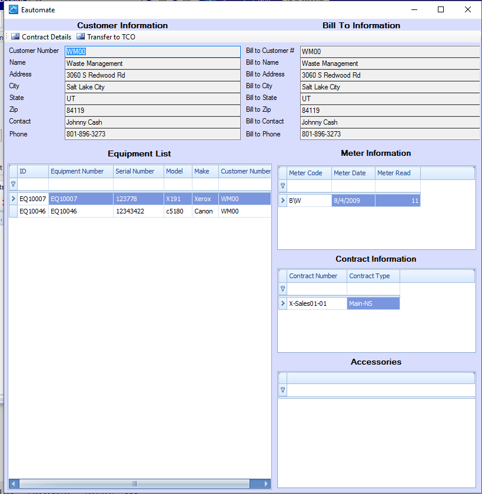Click the Serial Number filter cell
Viewport: 482px width, 494px height.
coord(138,184)
